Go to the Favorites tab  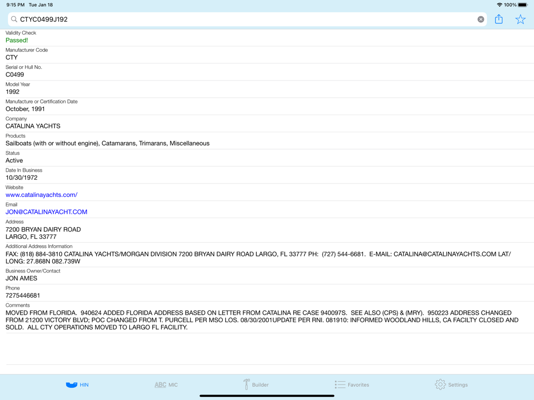pos(352,385)
